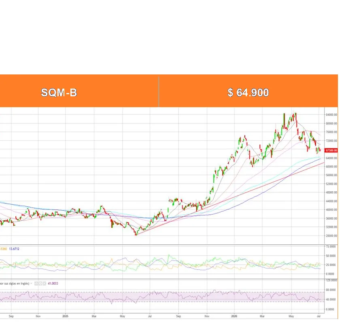Click the RSI indicator name text
This screenshot has width=340, height=326.
[14, 283]
